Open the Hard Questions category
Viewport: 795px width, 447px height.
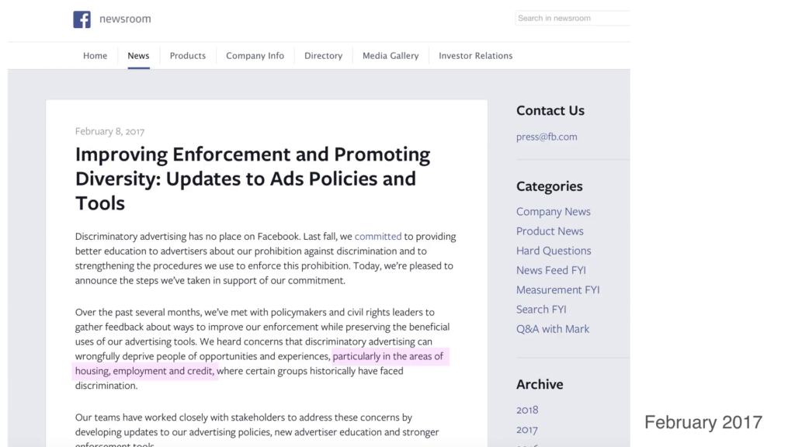click(554, 251)
